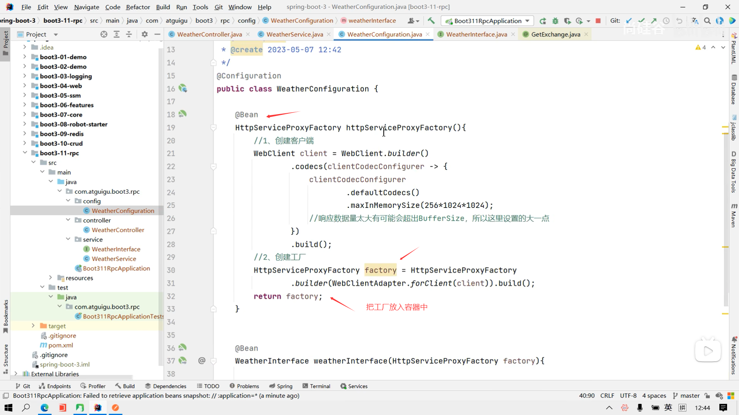This screenshot has width=739, height=415.
Task: Open Search Everywhere magnifier icon
Action: click(707, 21)
